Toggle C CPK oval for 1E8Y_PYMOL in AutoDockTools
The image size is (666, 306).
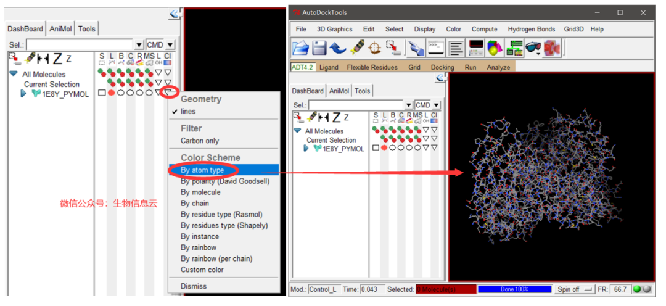(401, 148)
